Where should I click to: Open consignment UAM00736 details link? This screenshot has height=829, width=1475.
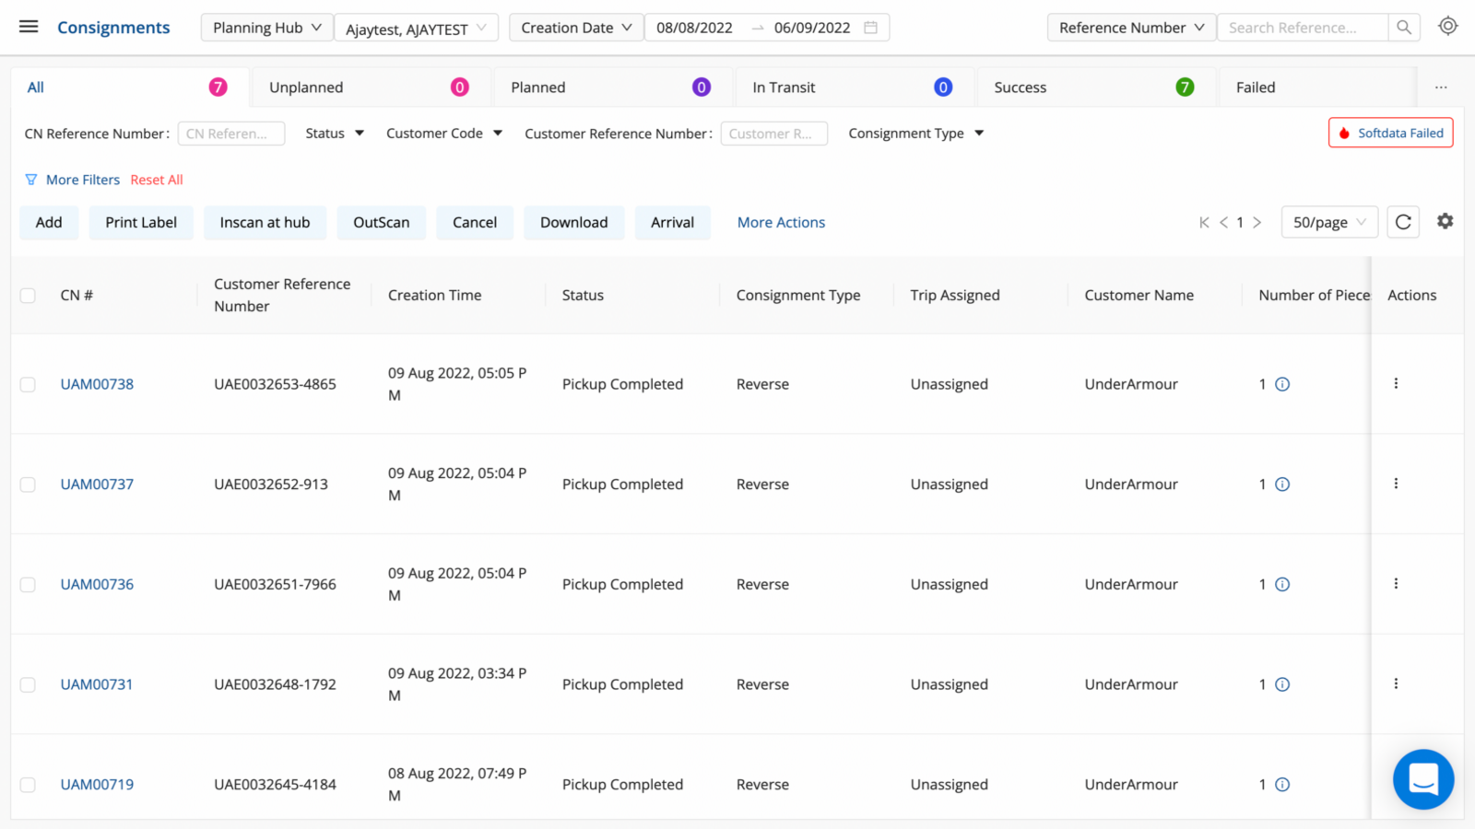coord(96,584)
